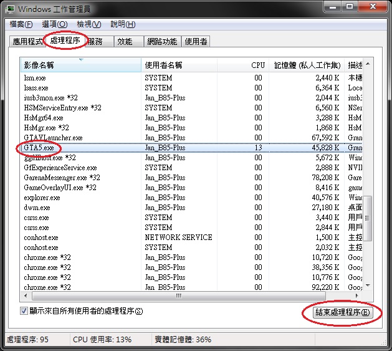Open the 選項(O) menu
392x351 pixels.
(54, 24)
